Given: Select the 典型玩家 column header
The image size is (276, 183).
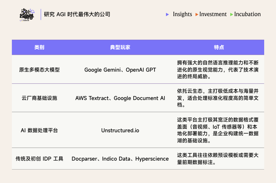Looking at the screenshot, I should pos(120,47).
